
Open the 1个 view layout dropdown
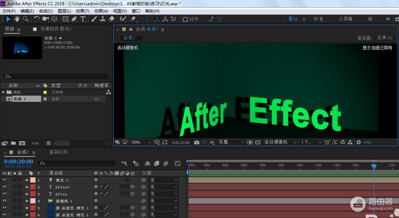click(311, 142)
